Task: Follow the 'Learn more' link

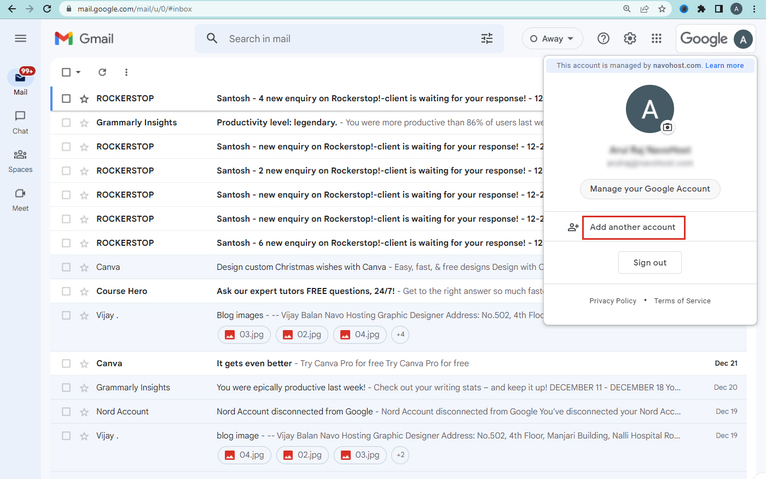Action: click(x=724, y=66)
